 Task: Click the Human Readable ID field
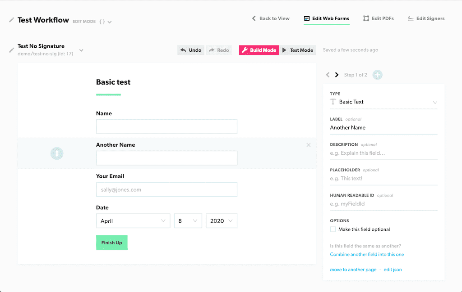(383, 203)
